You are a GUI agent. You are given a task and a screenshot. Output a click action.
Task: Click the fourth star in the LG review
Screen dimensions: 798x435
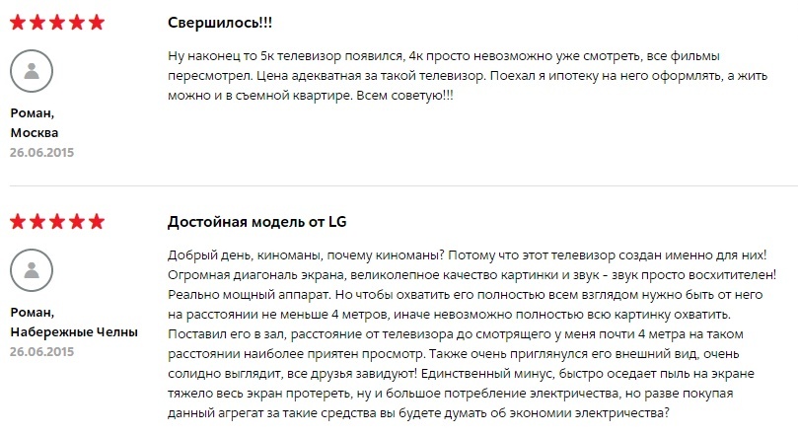77,222
